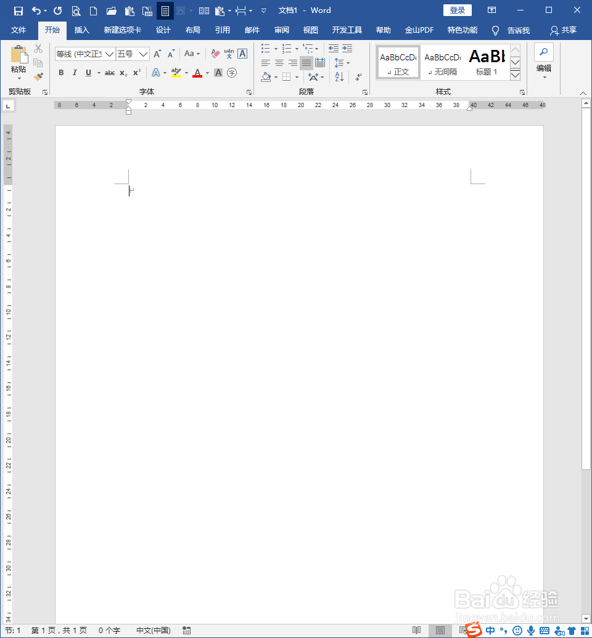Click the 粘贴 Paste button

tap(18, 63)
